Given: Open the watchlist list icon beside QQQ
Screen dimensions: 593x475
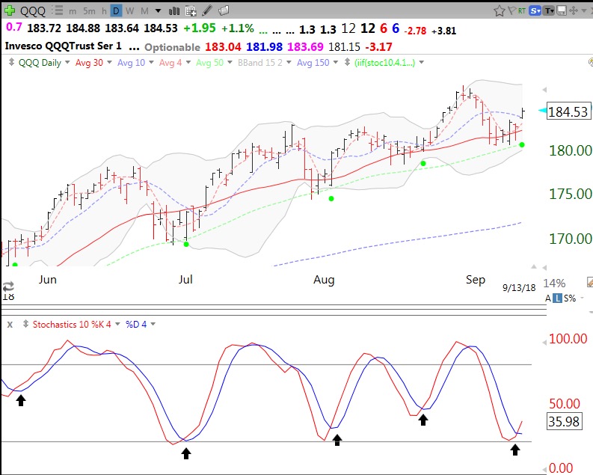Looking at the screenshot, I should (x=58, y=10).
